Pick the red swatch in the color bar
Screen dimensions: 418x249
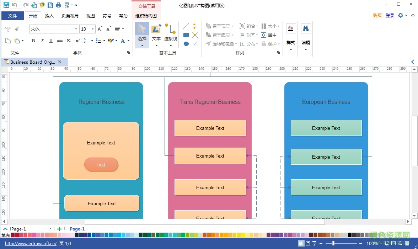17,235
